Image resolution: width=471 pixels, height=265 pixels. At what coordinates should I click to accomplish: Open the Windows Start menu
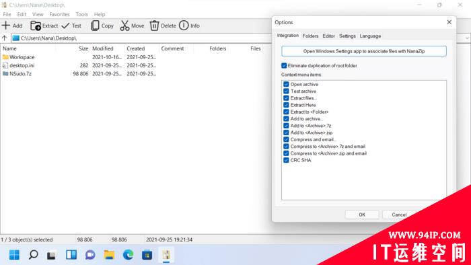(14, 255)
